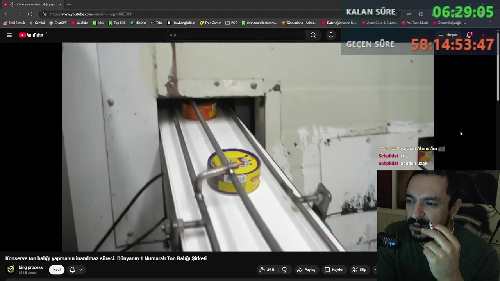Create a clip with Klip button
This screenshot has height=281, width=500.
(359, 270)
